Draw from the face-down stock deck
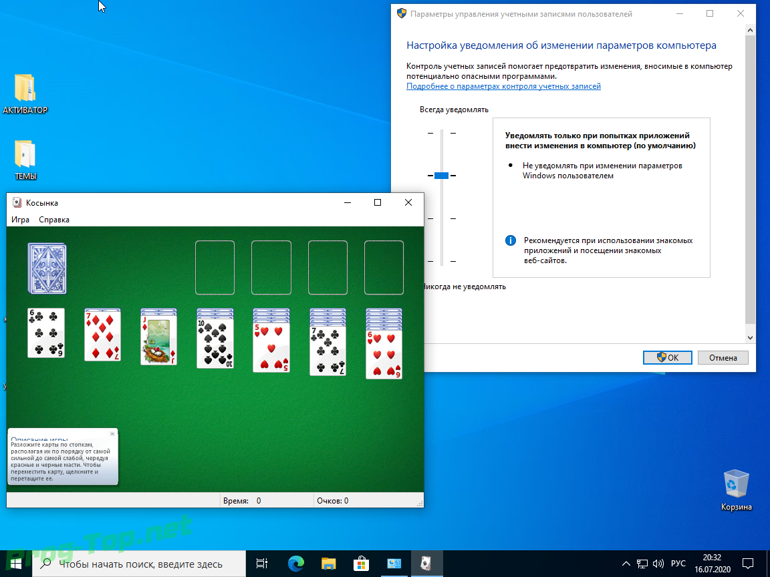Screen dimensions: 770x577 coord(47,268)
